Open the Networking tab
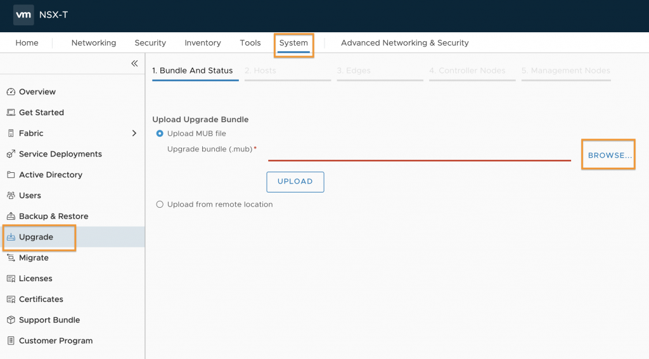 click(x=94, y=42)
